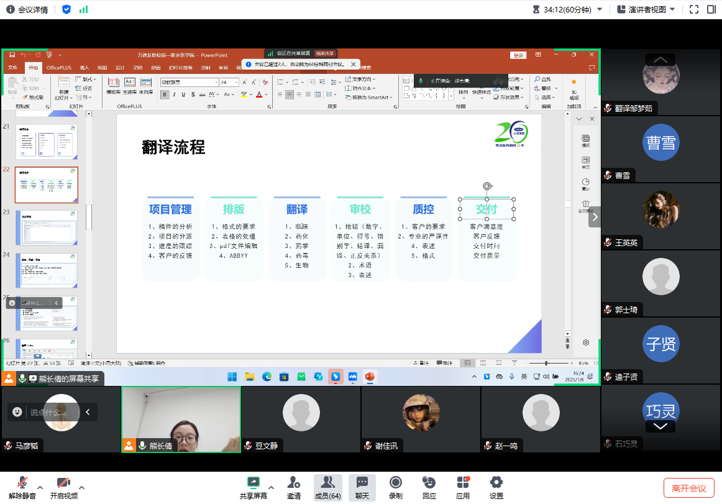Enter full screen using the top-right icon

[x=694, y=9]
